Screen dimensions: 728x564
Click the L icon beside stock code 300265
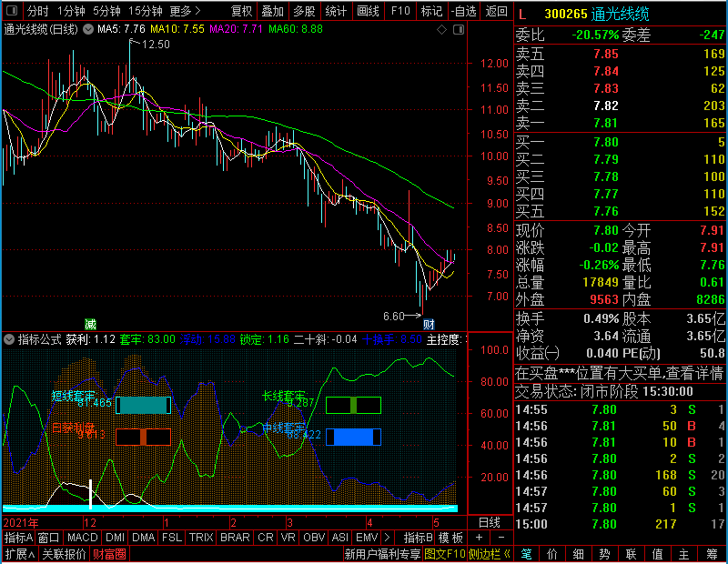[522, 15]
